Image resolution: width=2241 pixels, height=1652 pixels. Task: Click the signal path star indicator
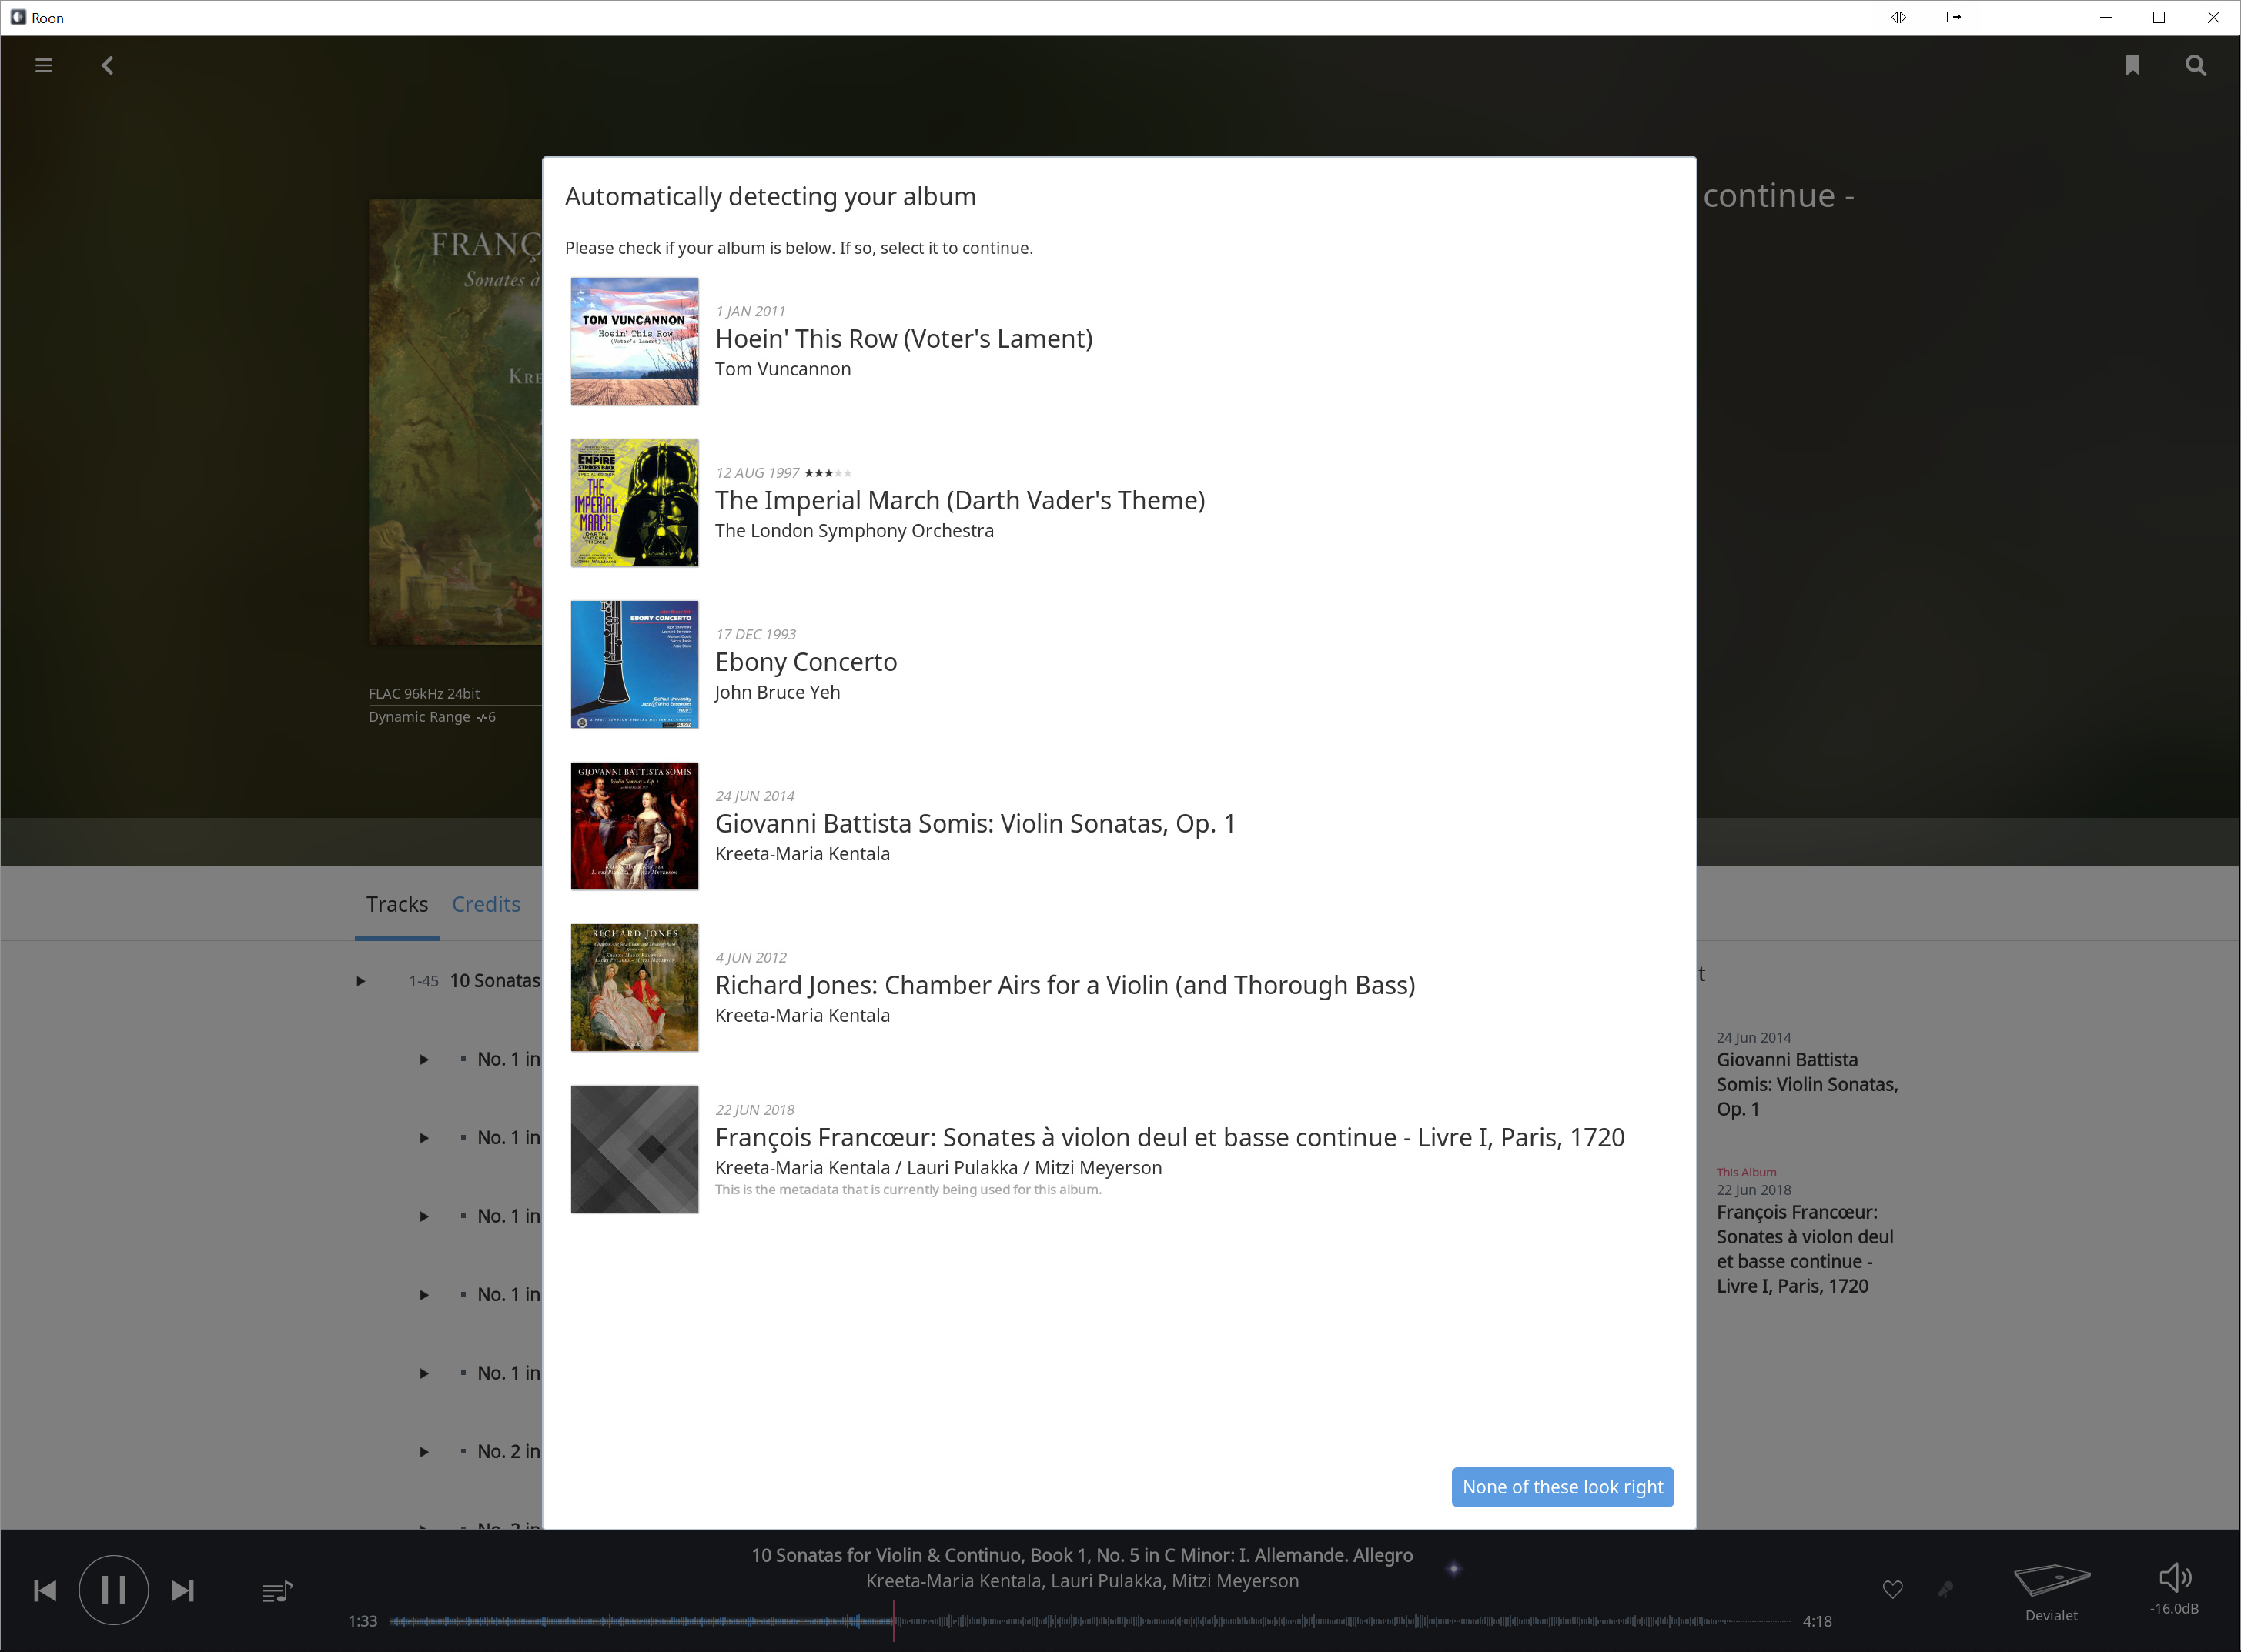[x=1453, y=1568]
